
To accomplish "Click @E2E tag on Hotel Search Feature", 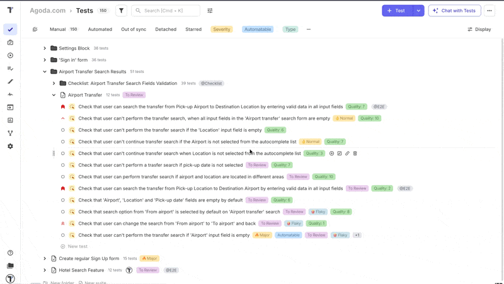I will click(x=171, y=270).
